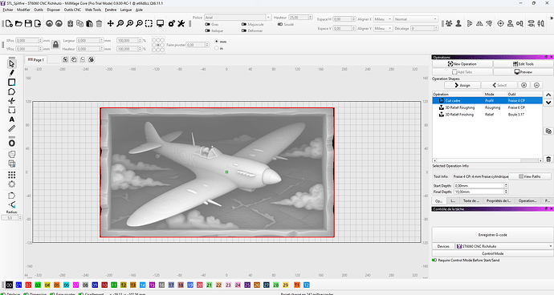Open the Aligner X Milieu dropdown
Screen dimensions: 554x295
click(383, 19)
